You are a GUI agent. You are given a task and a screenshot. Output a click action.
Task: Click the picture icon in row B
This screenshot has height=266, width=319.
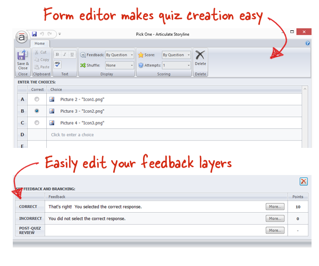pyautogui.click(x=52, y=111)
